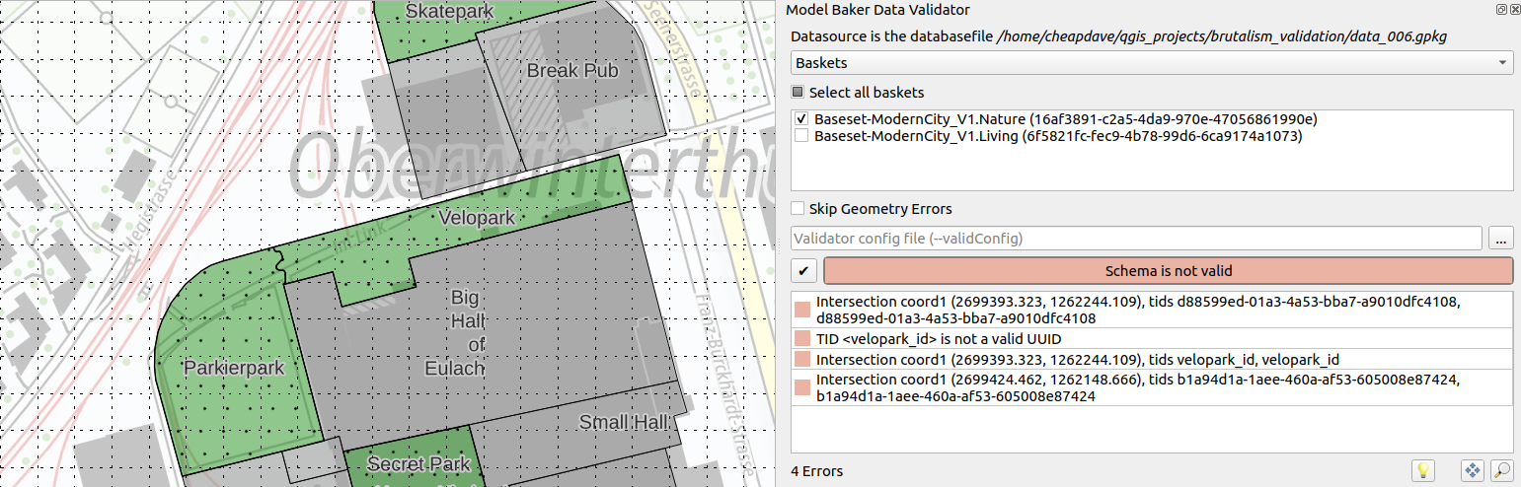
Task: Click the pan to feature arrows icon
Action: [1472, 471]
